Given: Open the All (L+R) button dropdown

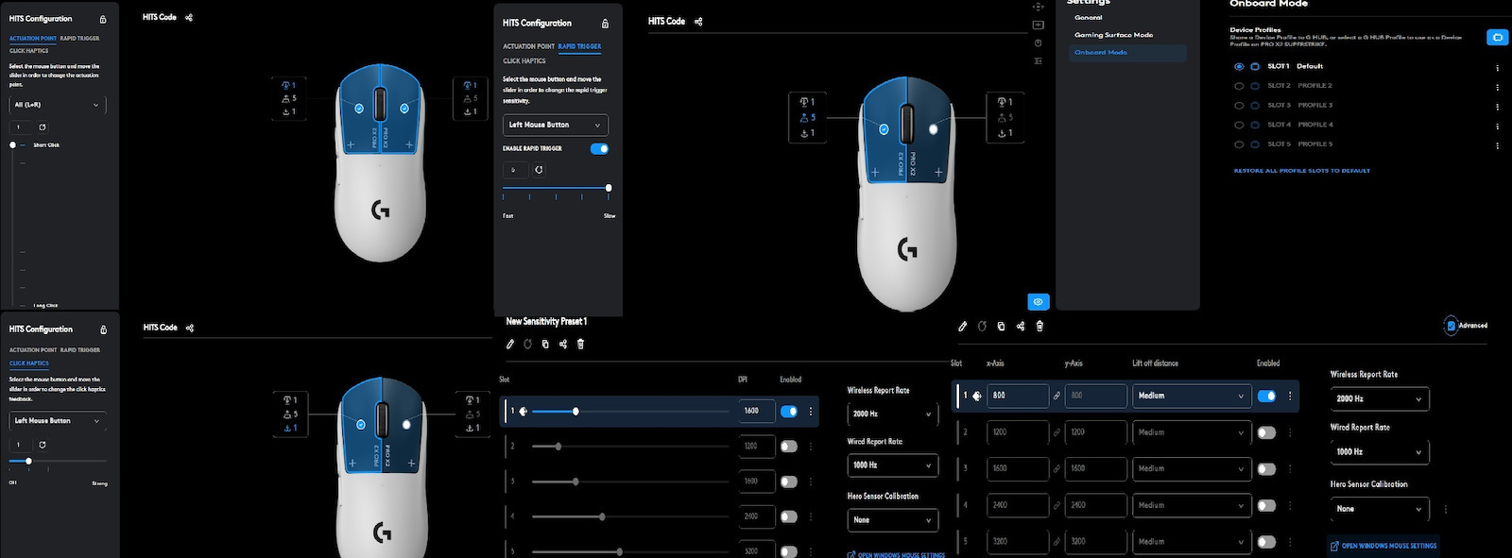Looking at the screenshot, I should coord(57,105).
